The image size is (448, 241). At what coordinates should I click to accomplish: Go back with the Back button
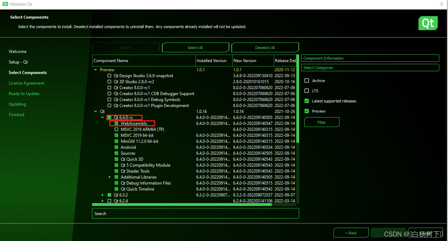[351, 233]
